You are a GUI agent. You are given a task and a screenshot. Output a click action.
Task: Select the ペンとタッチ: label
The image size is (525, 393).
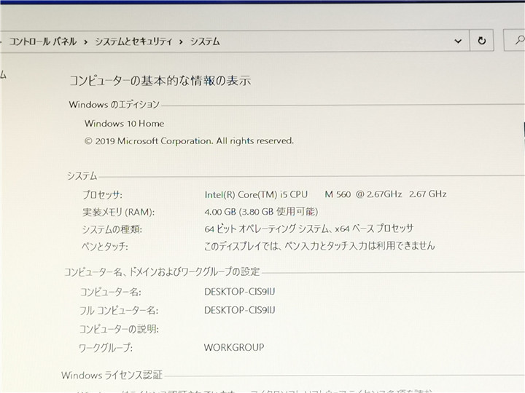pos(105,247)
